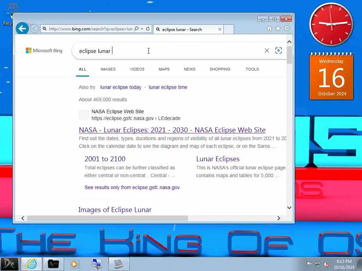Open the address bar dropdown arrow
362x271 pixels.
pos(142,29)
